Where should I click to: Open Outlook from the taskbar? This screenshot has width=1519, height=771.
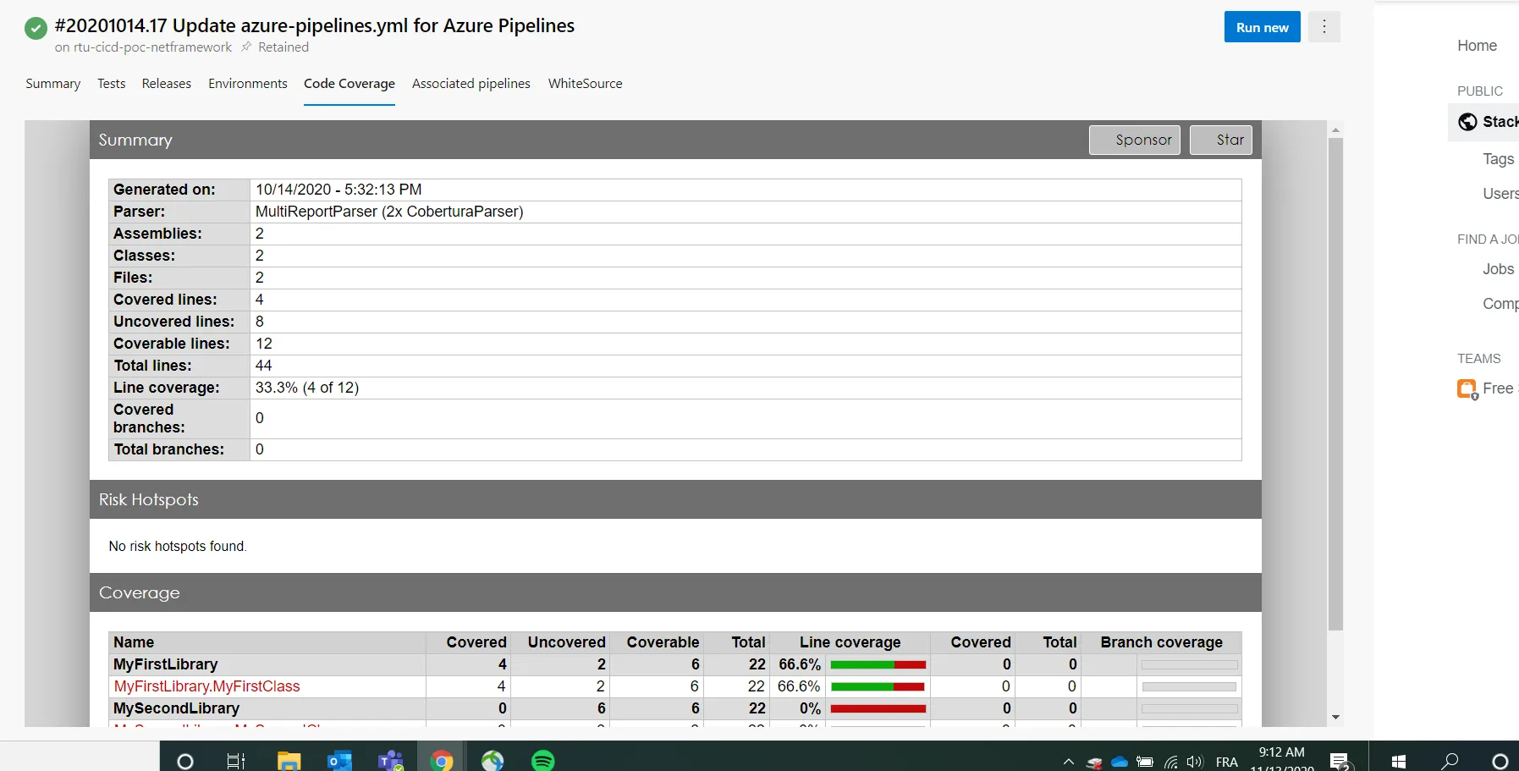coord(339,761)
